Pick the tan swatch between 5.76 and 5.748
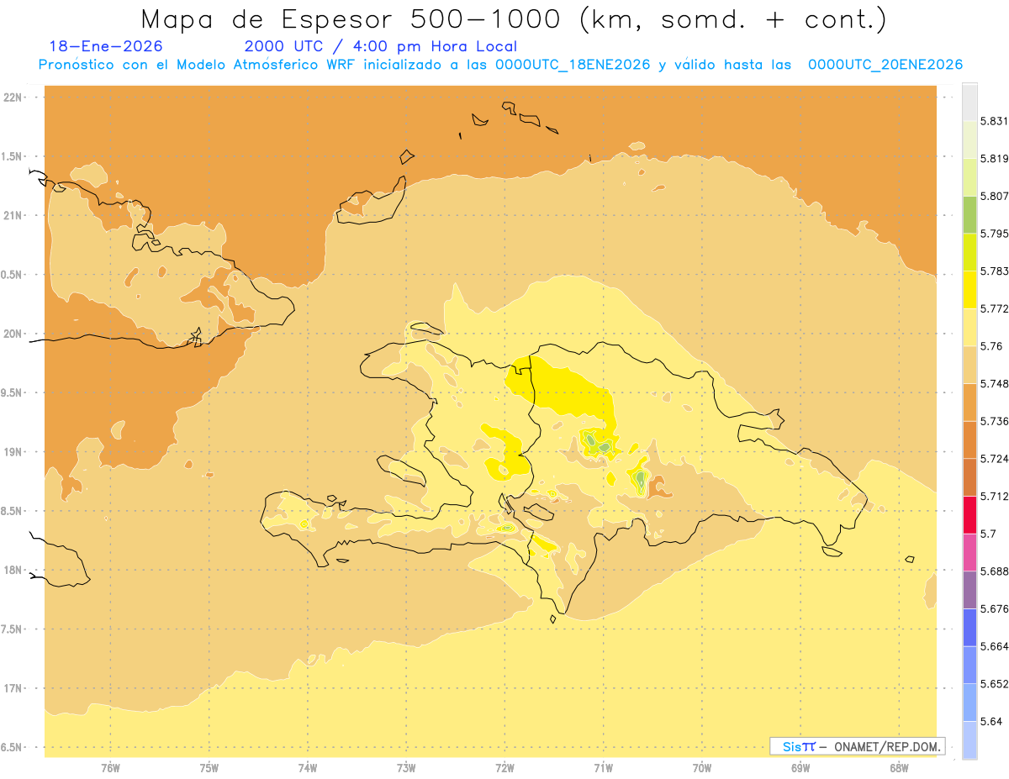 [x=969, y=365]
